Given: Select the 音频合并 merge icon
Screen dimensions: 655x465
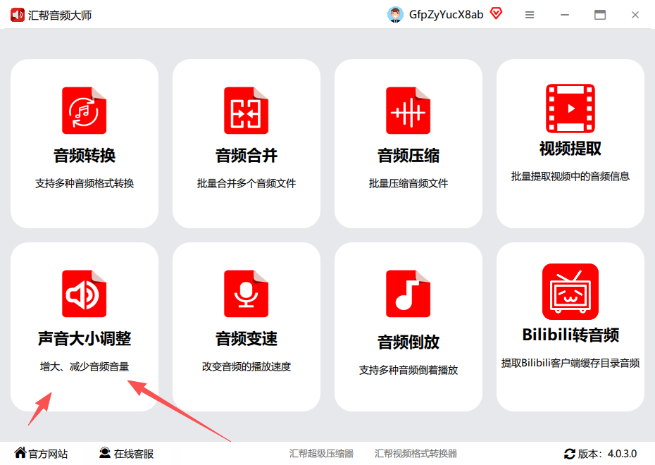Looking at the screenshot, I should click(246, 111).
